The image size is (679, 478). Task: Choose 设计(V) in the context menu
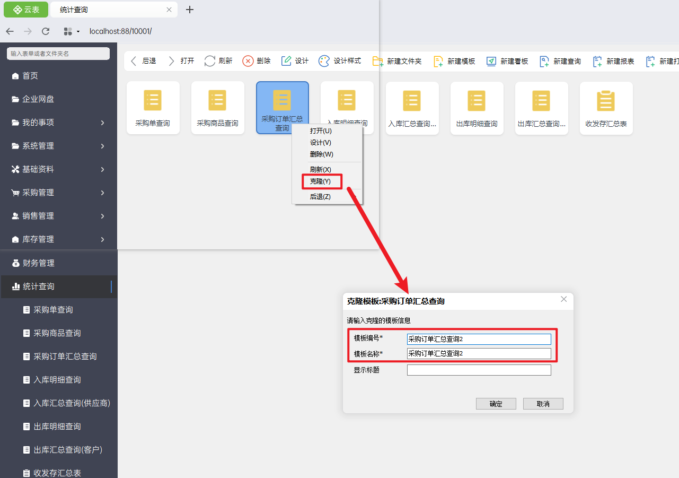pos(321,142)
